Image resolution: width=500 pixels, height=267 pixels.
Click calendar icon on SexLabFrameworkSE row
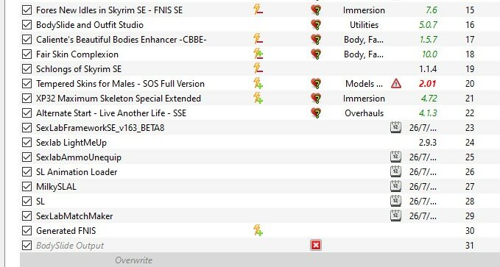(x=395, y=127)
